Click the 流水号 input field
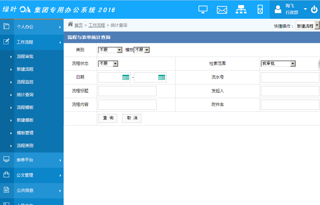320x205 pixels. pyautogui.click(x=290, y=77)
